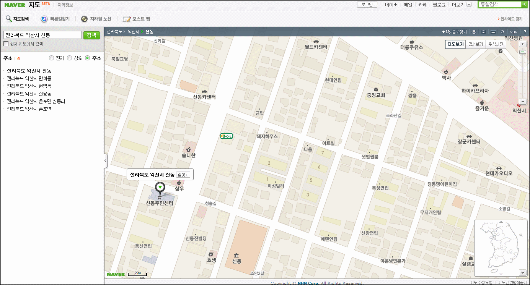530x285 pixels.
Task: Switch to 위성사진 satellite view
Action: pyautogui.click(x=496, y=44)
